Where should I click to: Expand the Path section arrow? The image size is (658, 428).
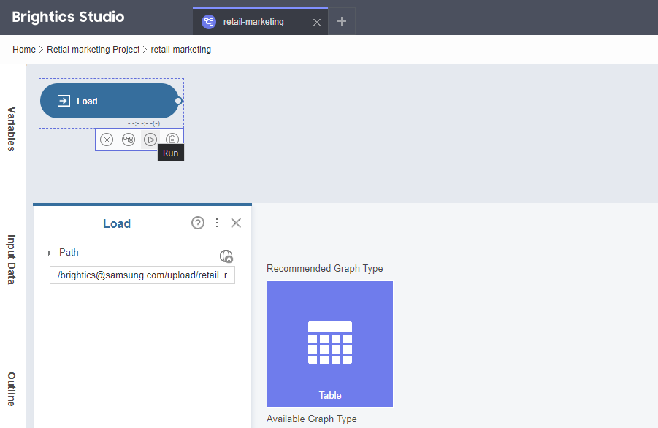pos(50,253)
